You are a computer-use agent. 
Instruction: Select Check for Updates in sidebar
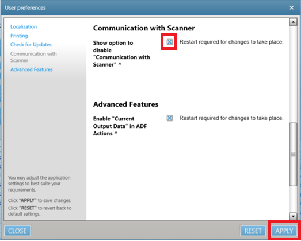tap(31, 45)
